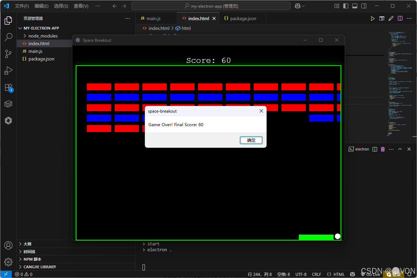Open the Run and Debug view
Viewport: 417px width, 278px height.
click(8, 71)
